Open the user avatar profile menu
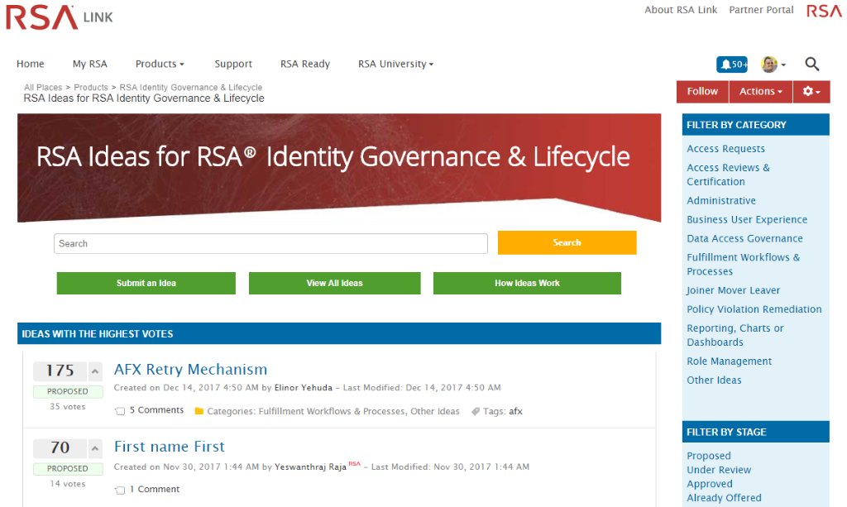The image size is (847, 507). [x=773, y=65]
